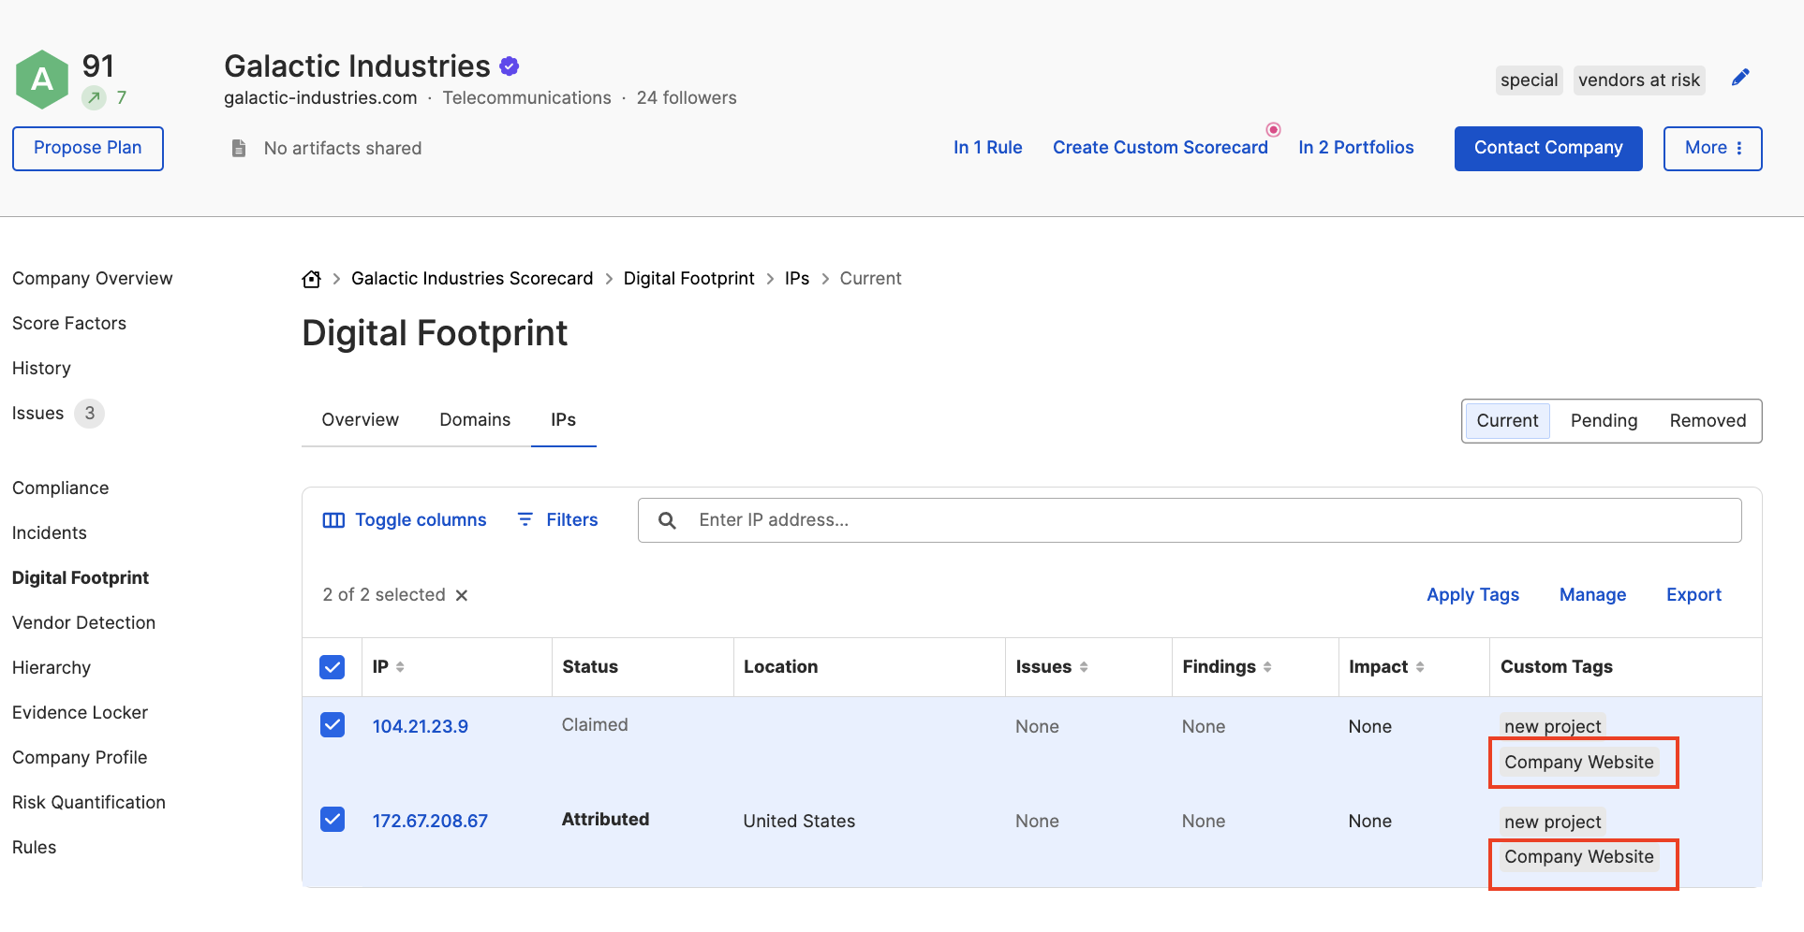The width and height of the screenshot is (1804, 932).
Task: Open Score Factors in sidebar
Action: pyautogui.click(x=69, y=324)
